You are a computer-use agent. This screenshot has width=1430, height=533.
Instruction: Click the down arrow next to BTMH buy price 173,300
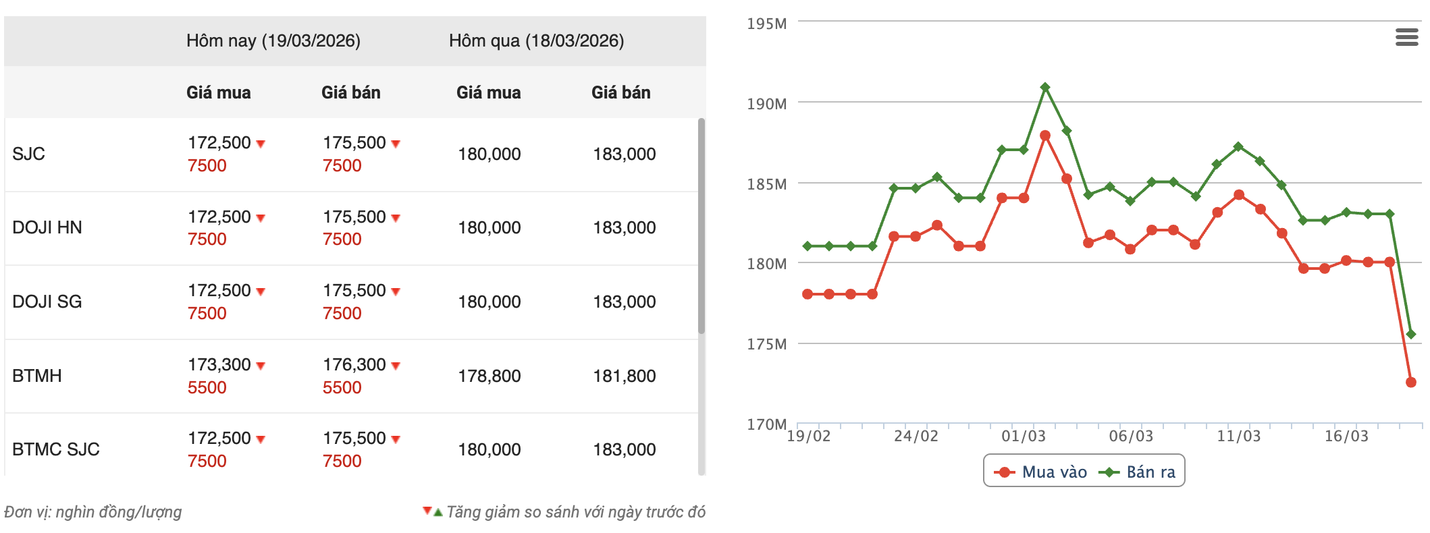(261, 366)
